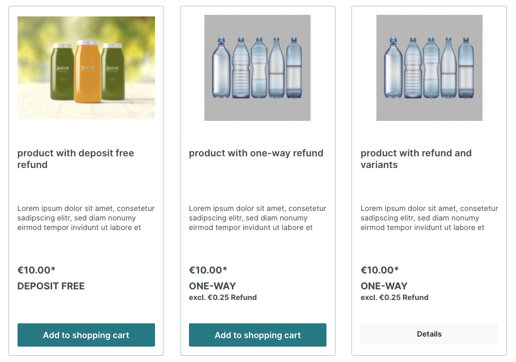This screenshot has height=362, width=516.
Task: Click the DEPOSIT FREE label
Action: (51, 286)
